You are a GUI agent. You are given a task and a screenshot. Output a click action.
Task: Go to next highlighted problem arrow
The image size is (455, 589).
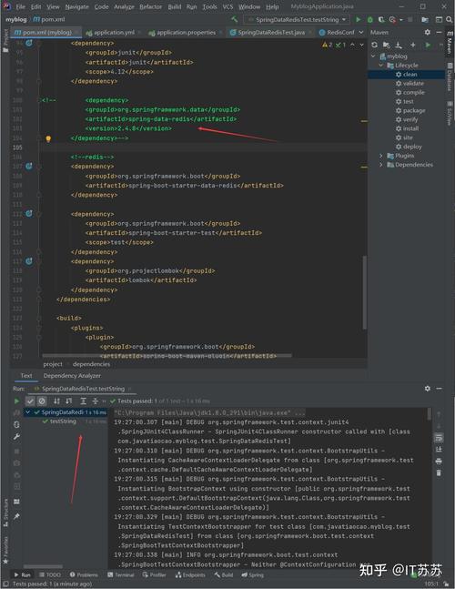click(361, 45)
